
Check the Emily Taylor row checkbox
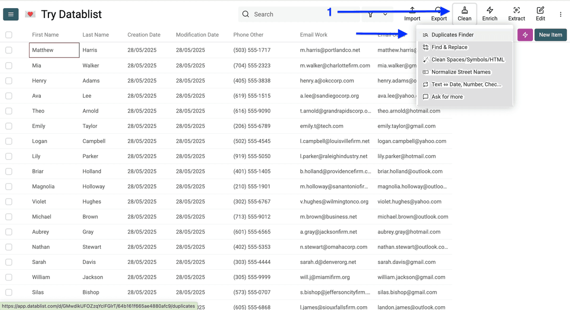click(x=9, y=126)
